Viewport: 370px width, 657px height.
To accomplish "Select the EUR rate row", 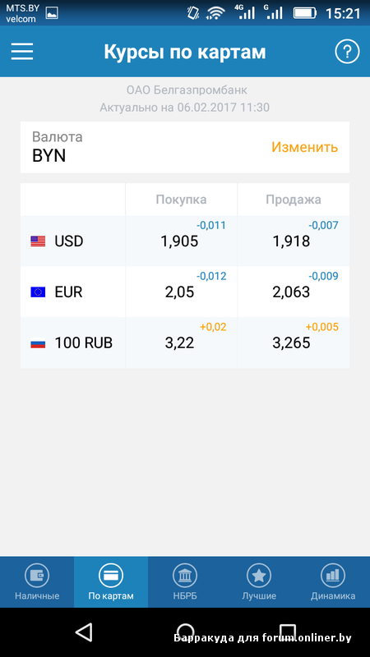I will (x=185, y=292).
